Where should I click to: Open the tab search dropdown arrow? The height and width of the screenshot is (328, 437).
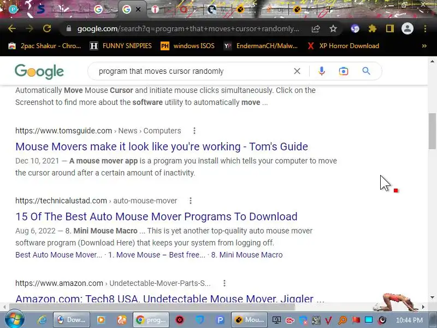(x=371, y=9)
